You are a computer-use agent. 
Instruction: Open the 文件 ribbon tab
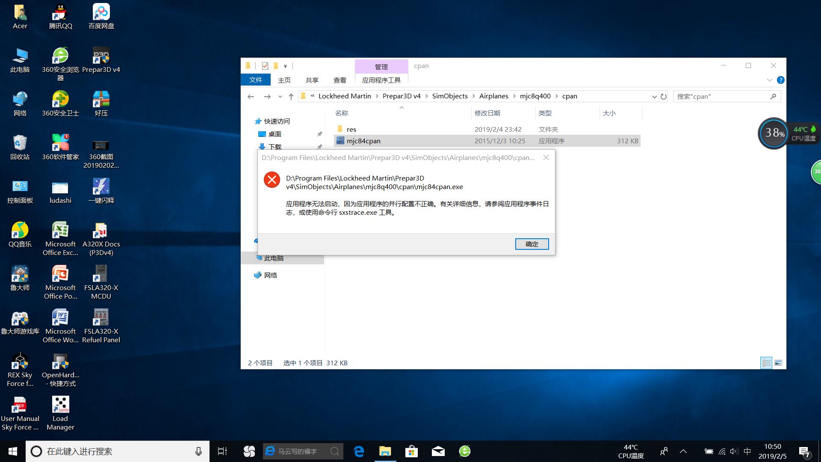(256, 80)
